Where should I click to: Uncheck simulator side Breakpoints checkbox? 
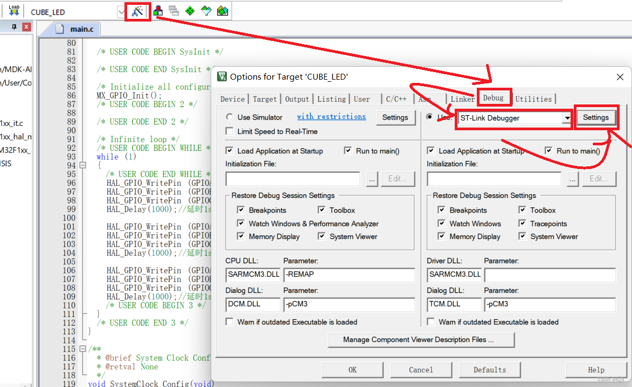(241, 210)
